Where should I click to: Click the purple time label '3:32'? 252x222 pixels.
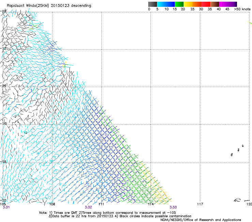[89, 207]
